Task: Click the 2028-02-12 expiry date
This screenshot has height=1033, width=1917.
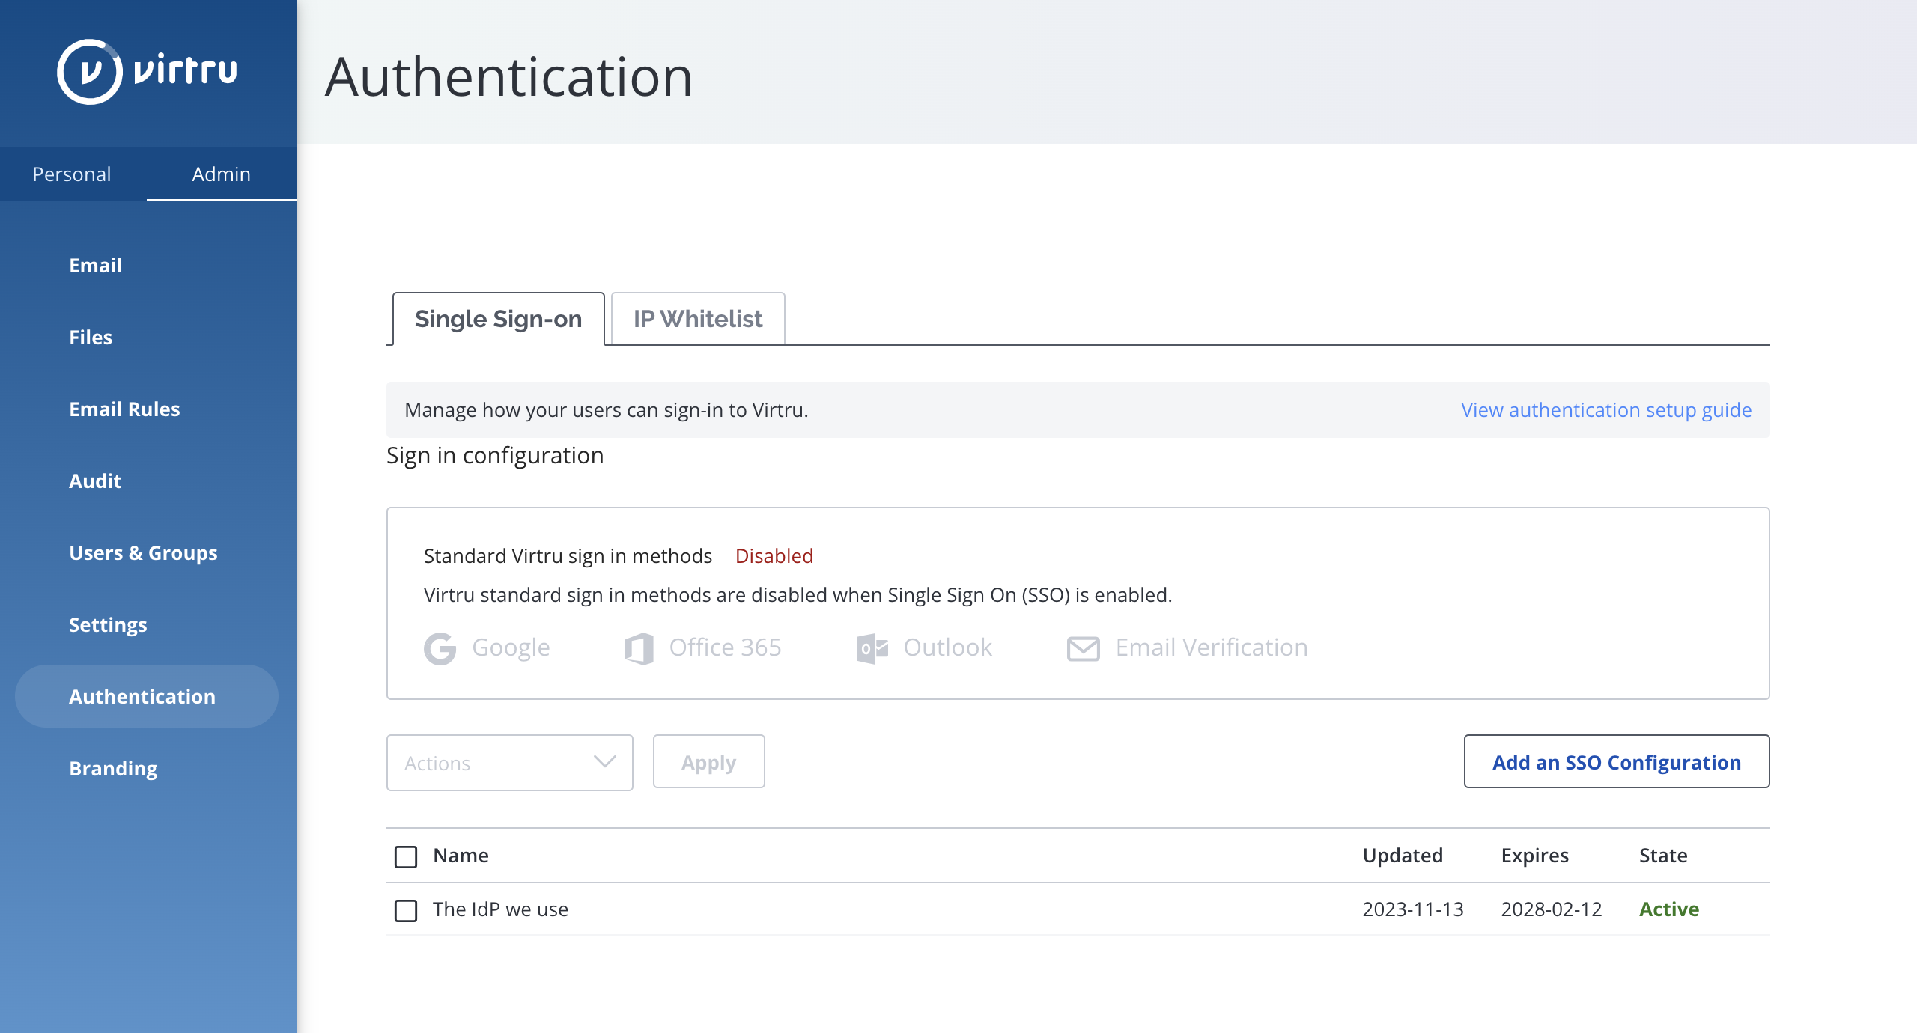Action: 1551,909
